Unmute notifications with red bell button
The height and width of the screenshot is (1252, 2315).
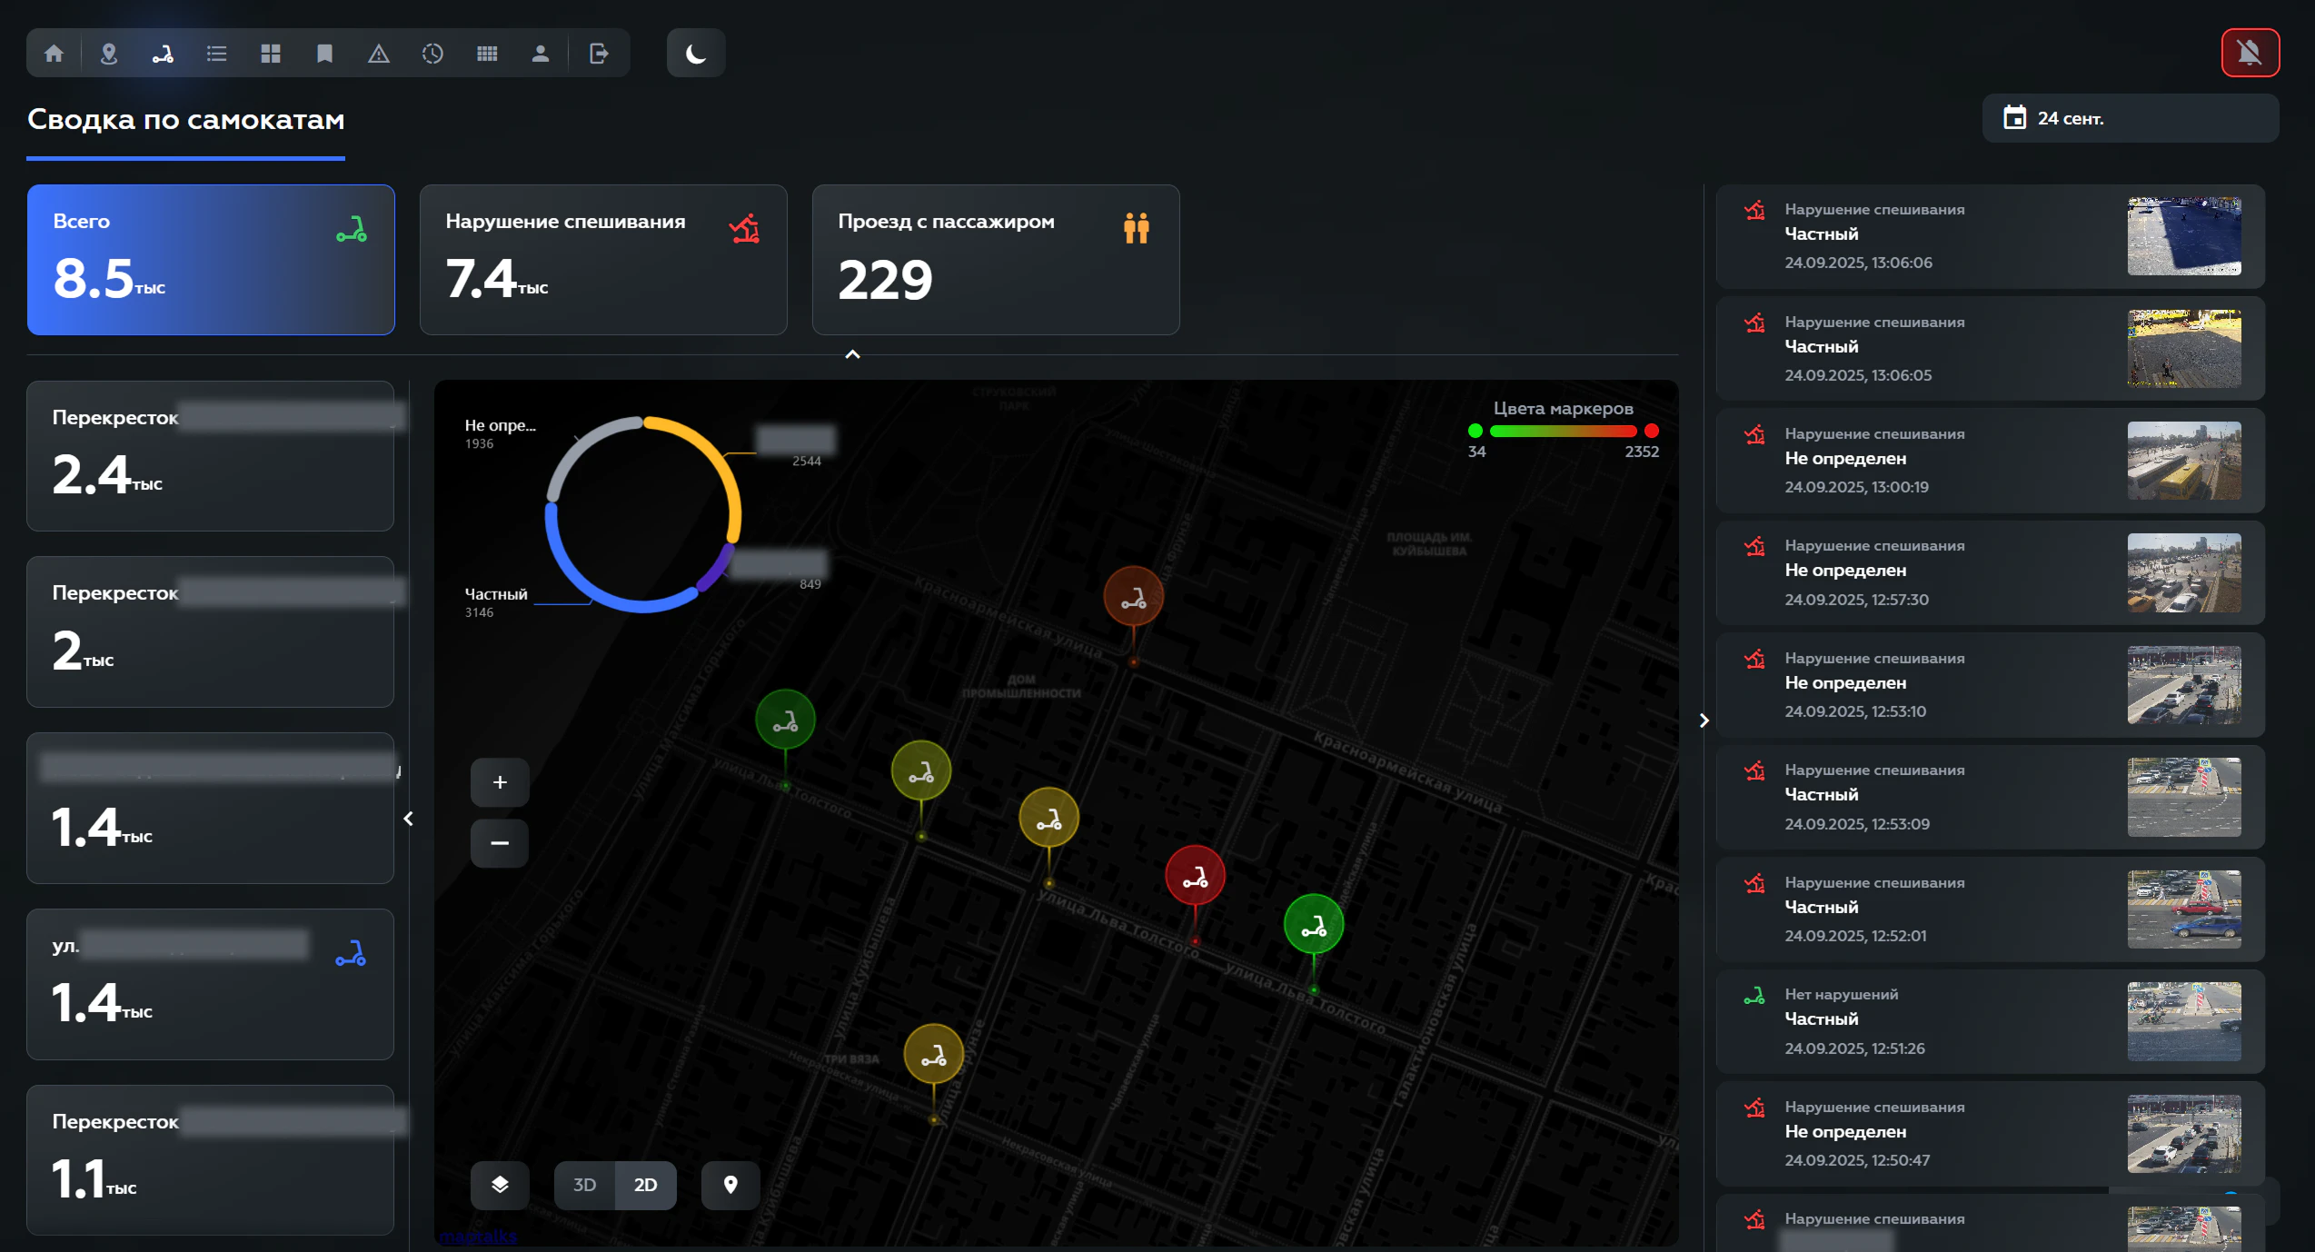click(2250, 53)
